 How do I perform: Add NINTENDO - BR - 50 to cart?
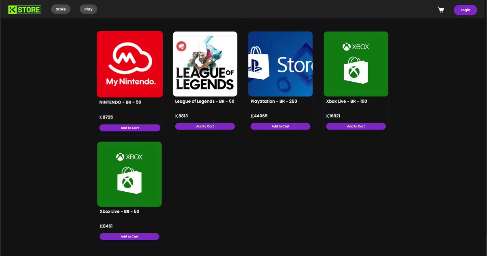[130, 128]
